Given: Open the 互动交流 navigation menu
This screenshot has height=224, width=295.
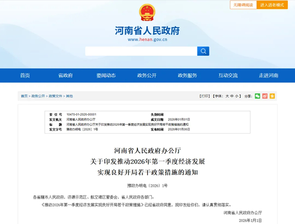Looking at the screenshot, I should click(x=228, y=75).
